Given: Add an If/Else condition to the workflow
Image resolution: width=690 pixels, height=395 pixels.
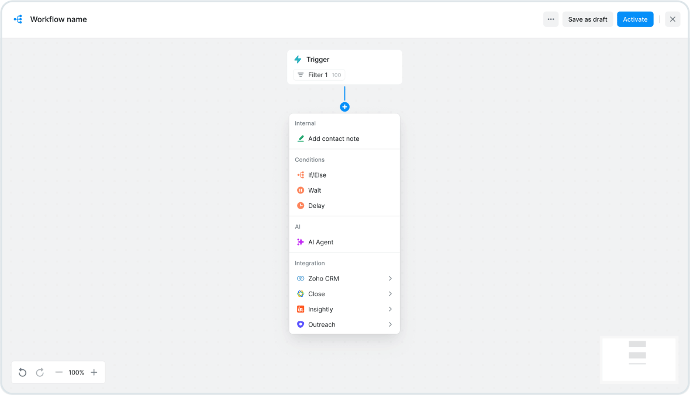Looking at the screenshot, I should 319,175.
